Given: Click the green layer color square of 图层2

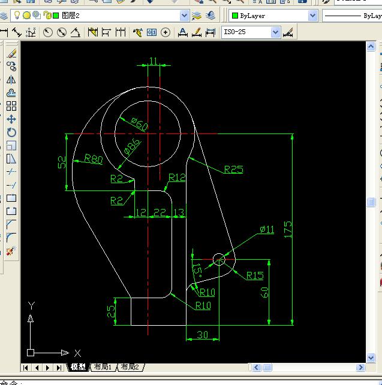Looking at the screenshot, I should pyautogui.click(x=56, y=16).
